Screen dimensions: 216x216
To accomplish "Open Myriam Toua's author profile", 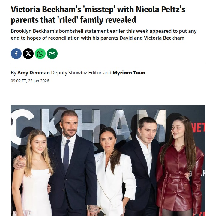I will [x=129, y=73].
